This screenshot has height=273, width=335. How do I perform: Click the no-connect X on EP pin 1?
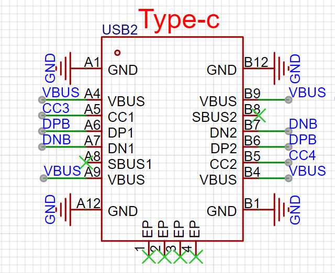click(x=149, y=257)
